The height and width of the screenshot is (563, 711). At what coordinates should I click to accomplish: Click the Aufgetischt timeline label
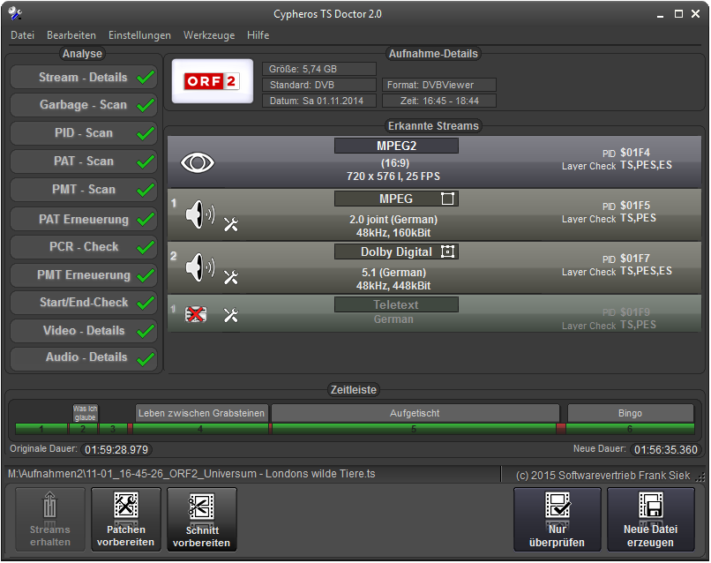(x=415, y=413)
